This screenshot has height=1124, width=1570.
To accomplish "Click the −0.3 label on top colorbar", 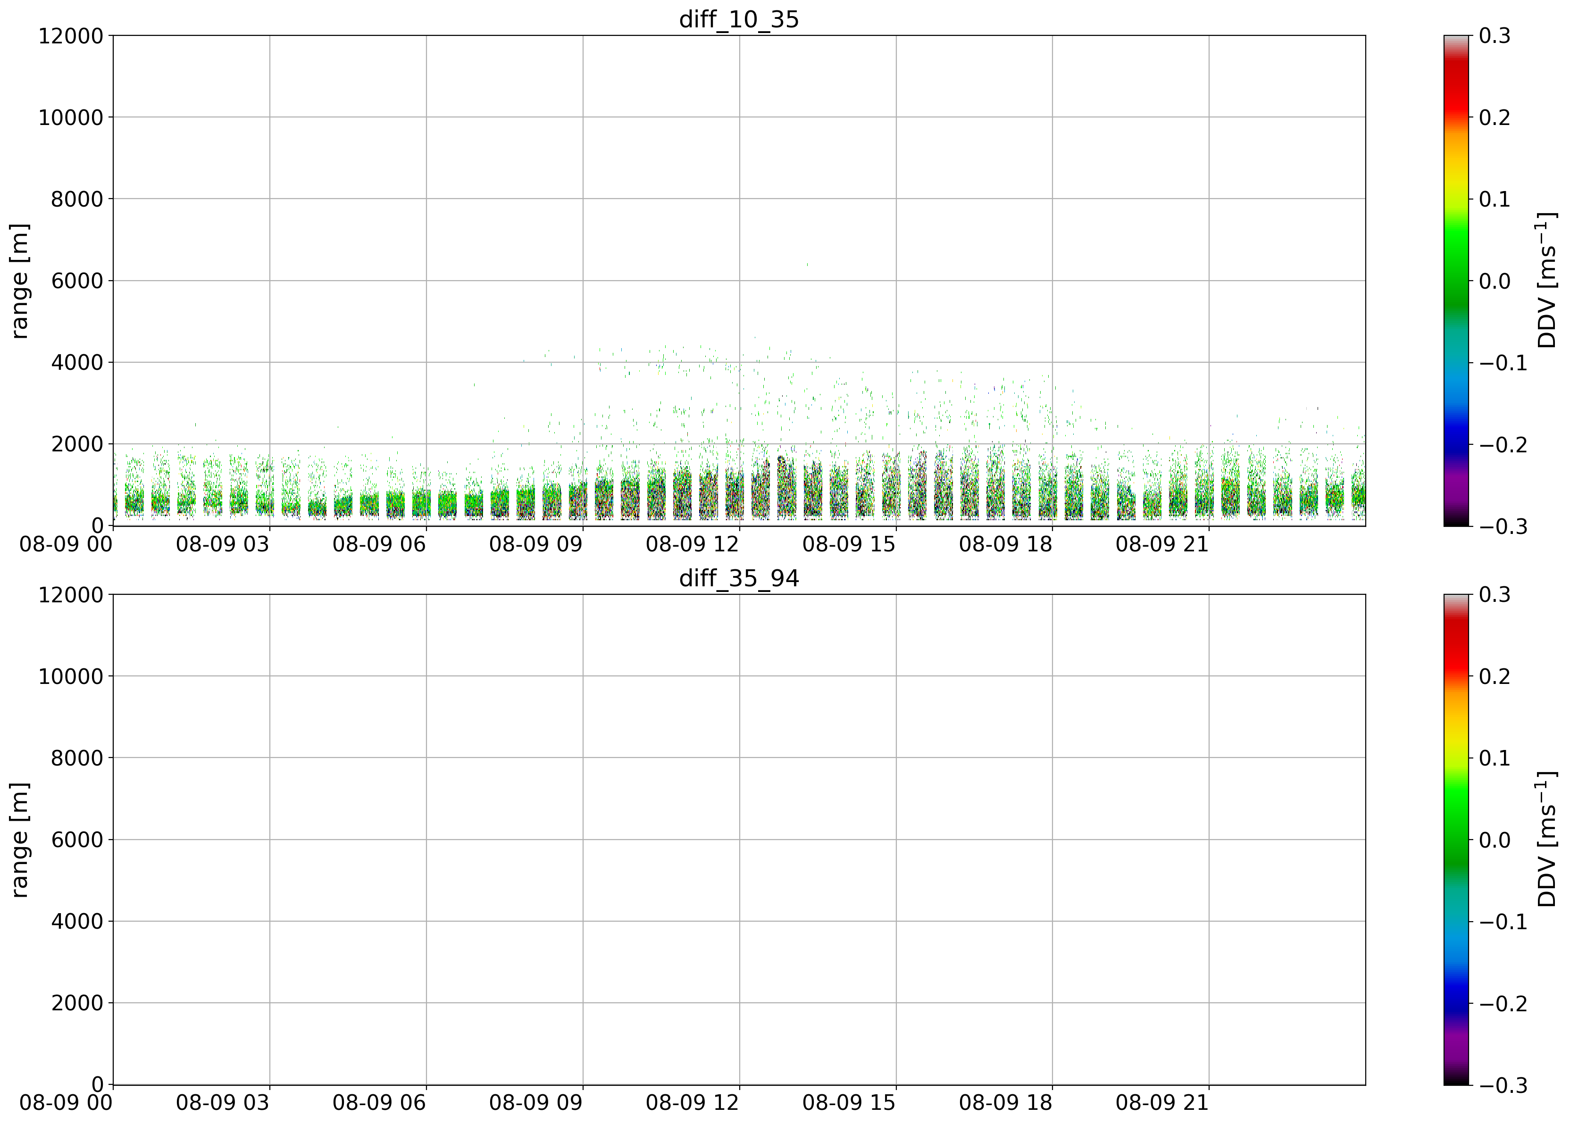I will (1503, 527).
